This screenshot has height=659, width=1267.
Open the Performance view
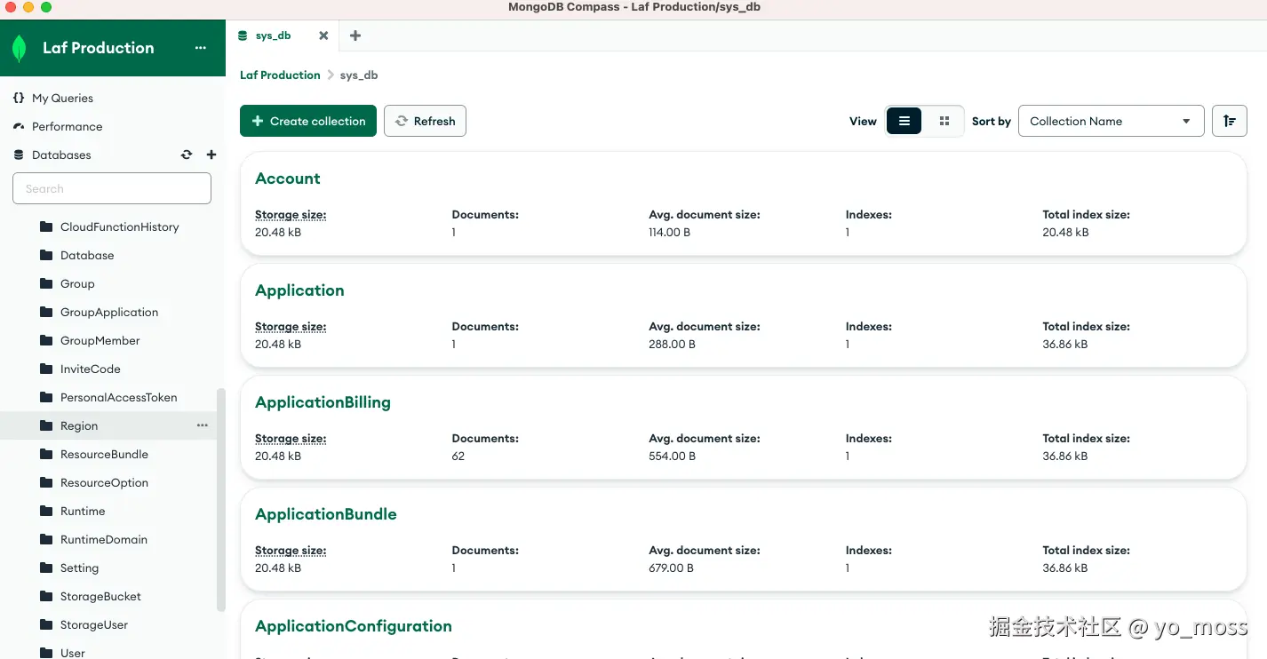coord(67,126)
